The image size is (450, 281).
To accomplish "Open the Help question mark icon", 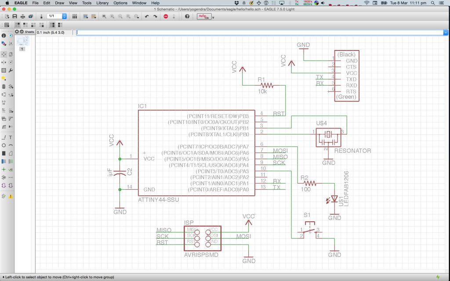I will [187, 16].
